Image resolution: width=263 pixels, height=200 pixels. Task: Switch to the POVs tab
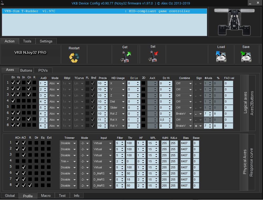point(43,70)
